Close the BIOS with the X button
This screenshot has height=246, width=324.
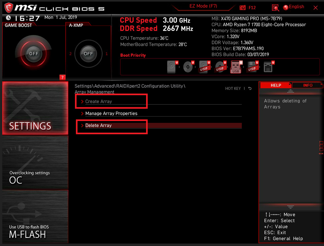click(x=316, y=8)
